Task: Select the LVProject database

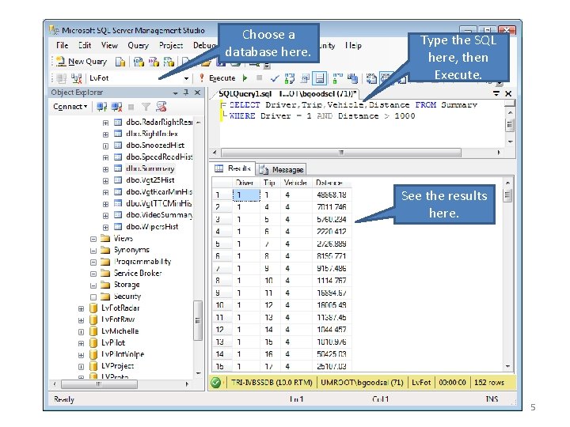Action: [x=117, y=366]
